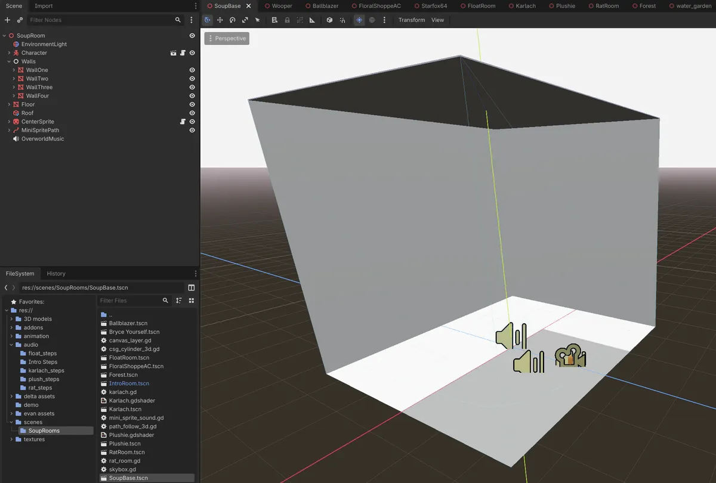Expand the 3D models folder
The height and width of the screenshot is (483, 716).
(11, 319)
